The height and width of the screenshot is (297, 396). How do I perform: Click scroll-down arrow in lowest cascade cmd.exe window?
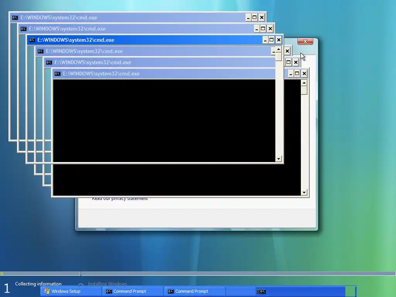(304, 193)
